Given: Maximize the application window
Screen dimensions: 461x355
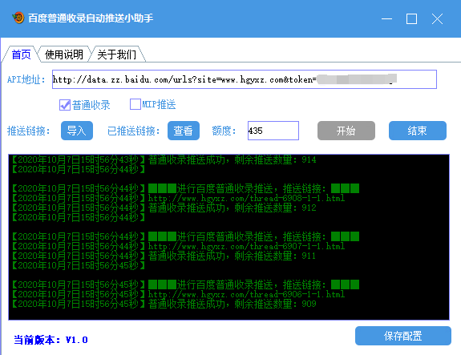Looking at the screenshot, I should point(411,18).
